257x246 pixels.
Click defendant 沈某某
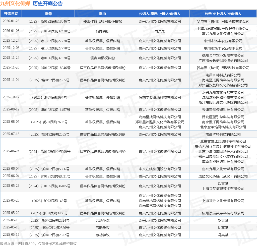223,228
